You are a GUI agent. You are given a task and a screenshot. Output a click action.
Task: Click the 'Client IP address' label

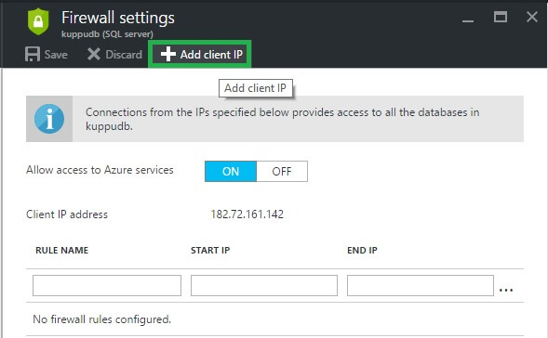pyautogui.click(x=67, y=214)
